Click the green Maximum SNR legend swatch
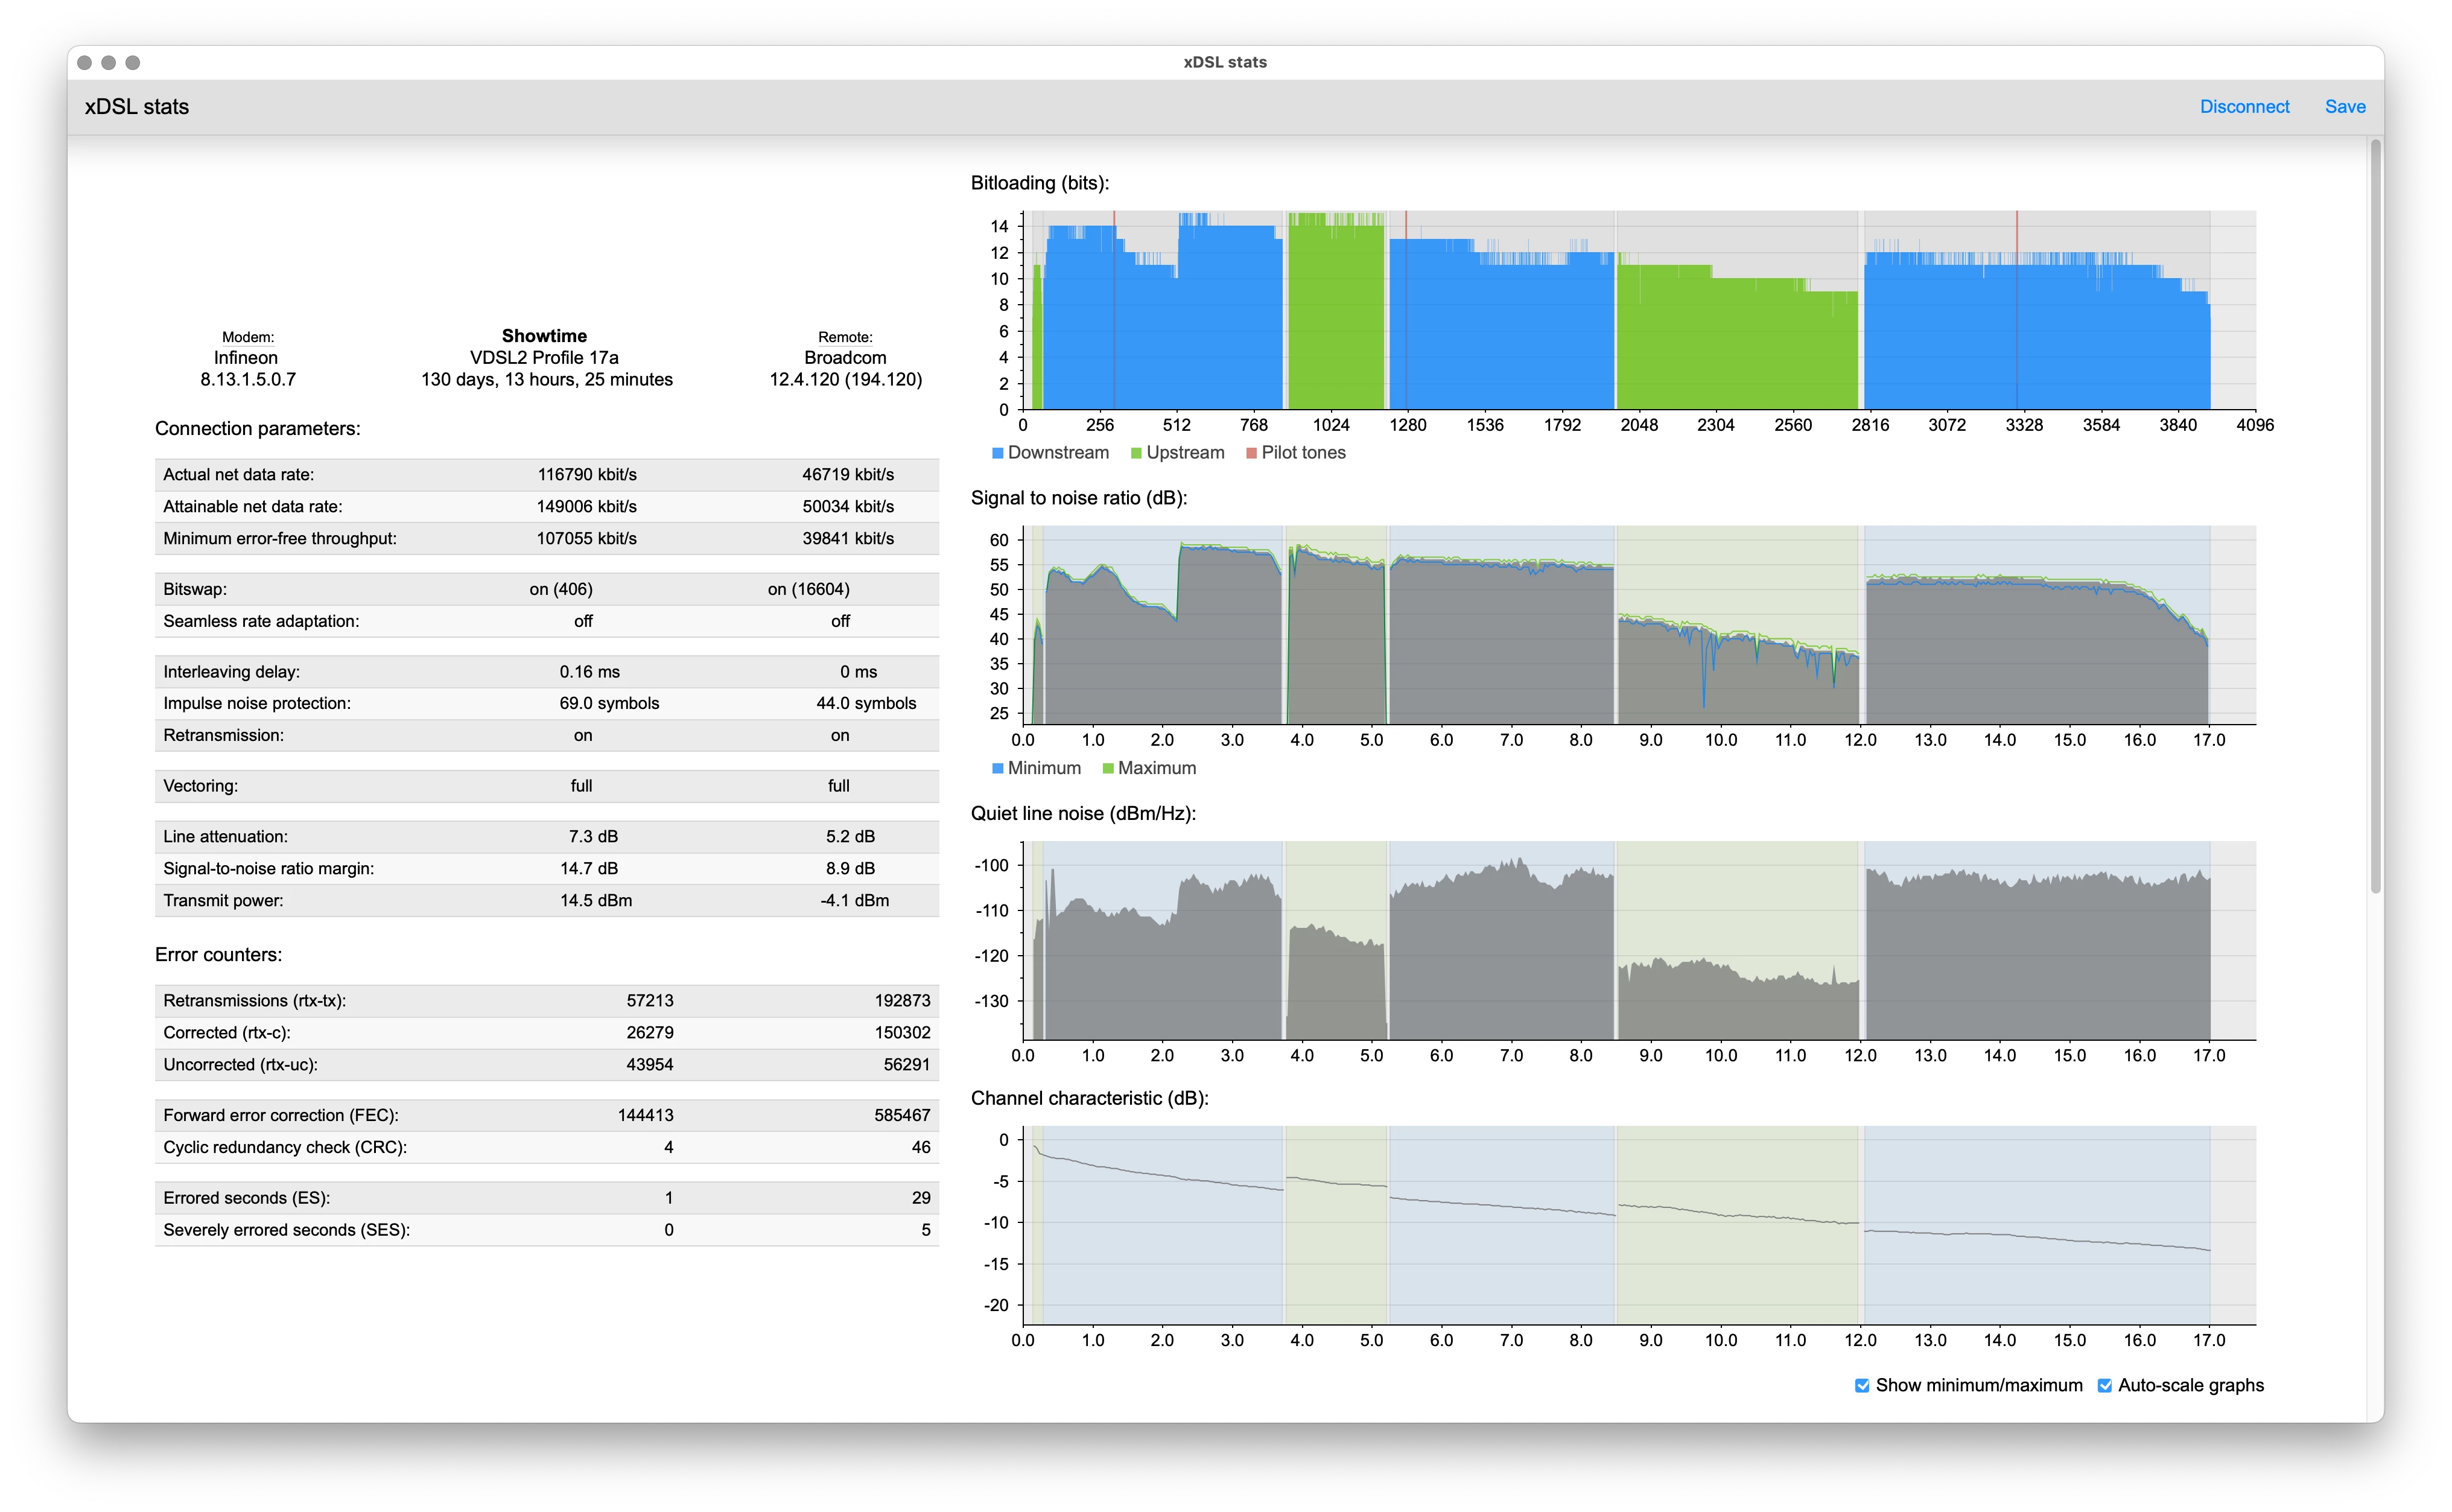 tap(1108, 768)
